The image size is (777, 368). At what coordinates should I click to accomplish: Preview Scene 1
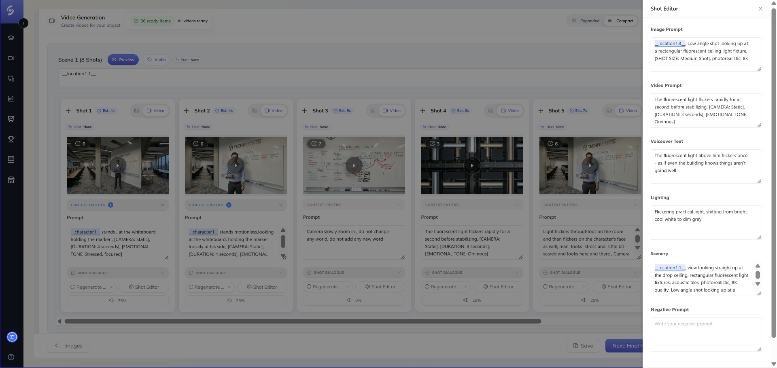(123, 60)
